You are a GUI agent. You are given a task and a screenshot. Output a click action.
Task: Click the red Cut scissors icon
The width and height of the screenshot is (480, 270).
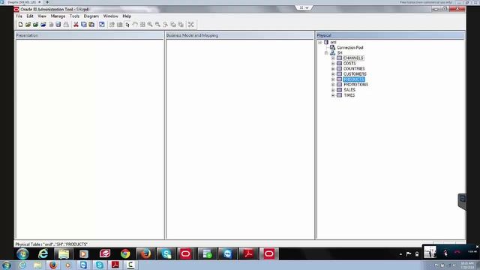click(x=76, y=25)
